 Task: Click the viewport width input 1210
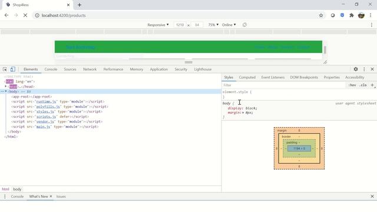(180, 25)
